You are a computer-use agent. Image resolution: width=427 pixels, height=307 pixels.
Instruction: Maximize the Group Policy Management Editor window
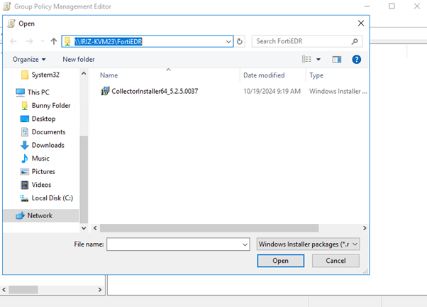(x=392, y=6)
